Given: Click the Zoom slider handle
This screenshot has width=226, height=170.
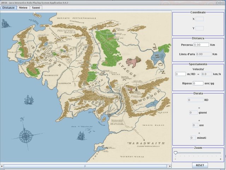Looking at the screenshot, I should [176, 153].
